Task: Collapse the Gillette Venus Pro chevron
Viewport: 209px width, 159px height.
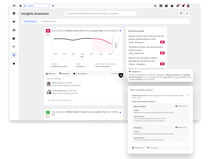Action: coord(188,95)
